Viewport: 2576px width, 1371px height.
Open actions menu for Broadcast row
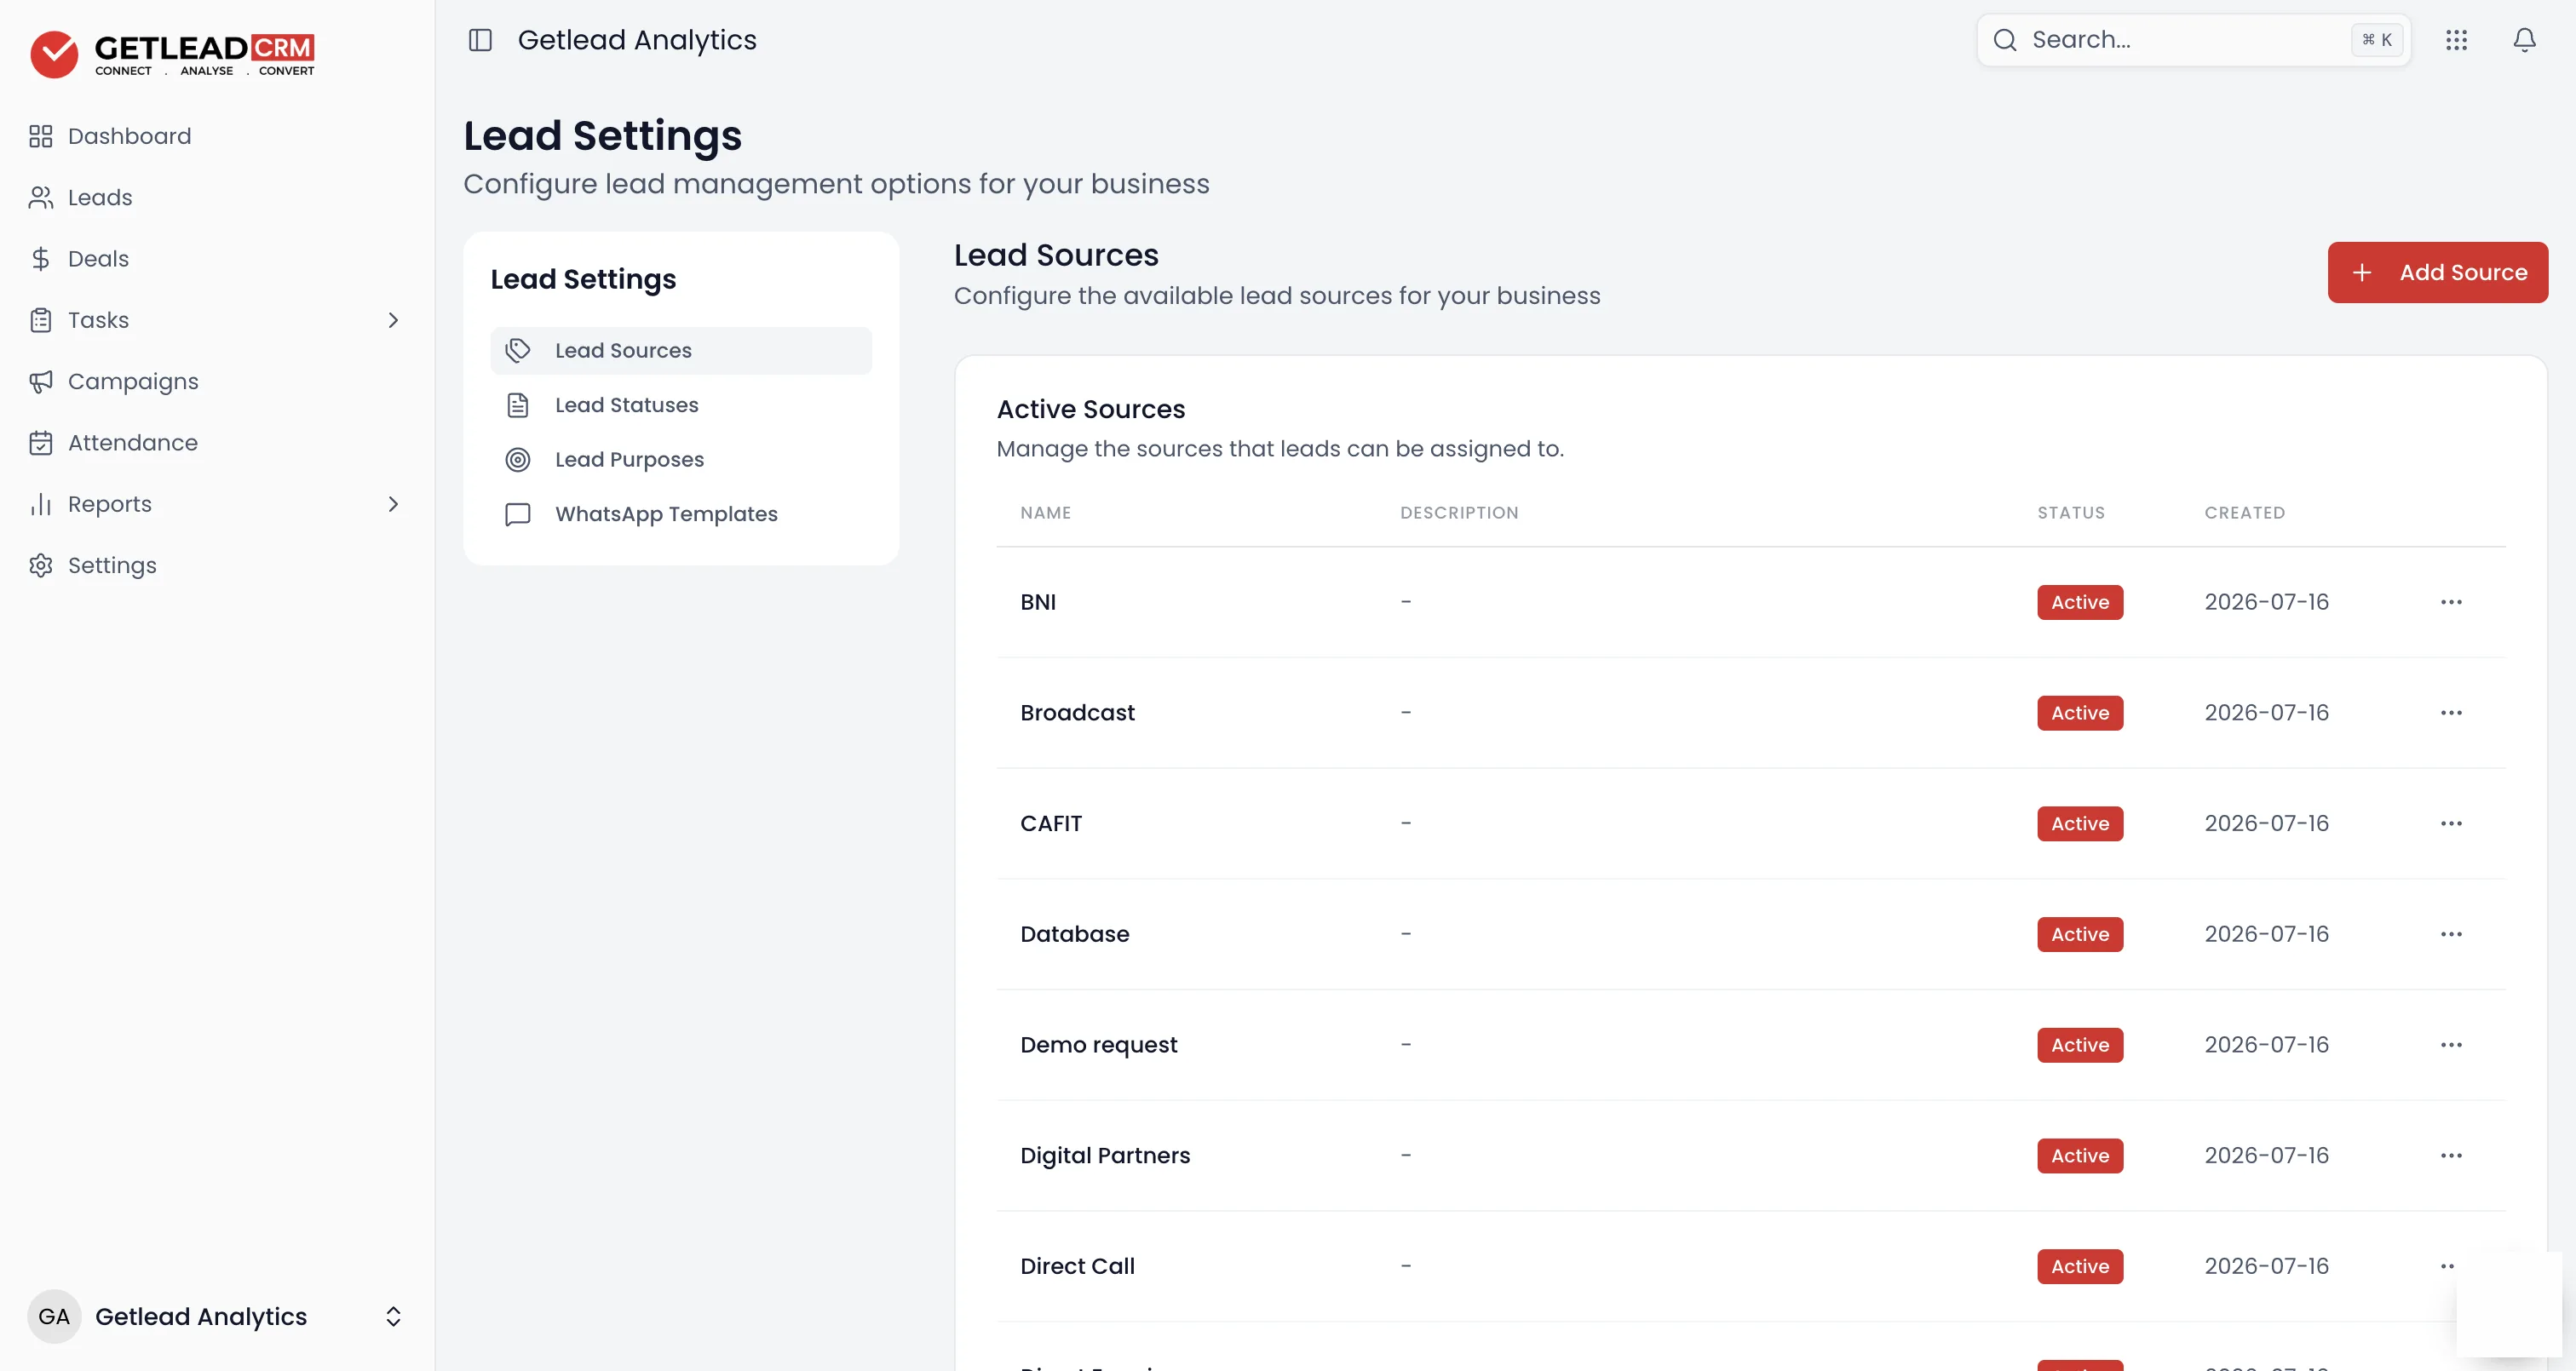point(2451,713)
